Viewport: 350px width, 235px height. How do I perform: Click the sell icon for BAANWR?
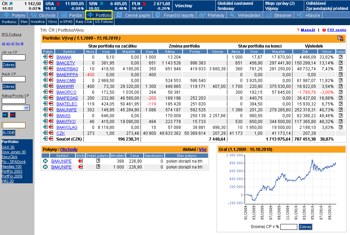tap(51, 86)
